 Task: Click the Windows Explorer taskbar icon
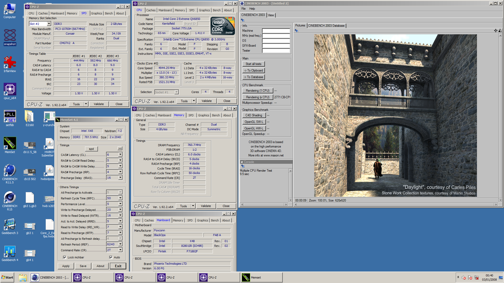[x=23, y=277]
